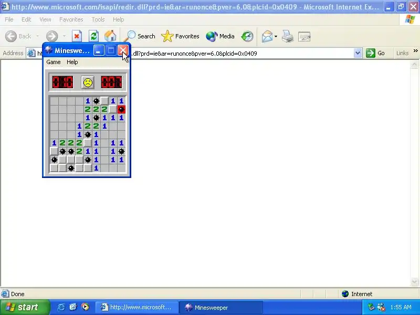The image size is (420, 315).
Task: Open the File menu in Internet Explorer
Action: (9, 19)
